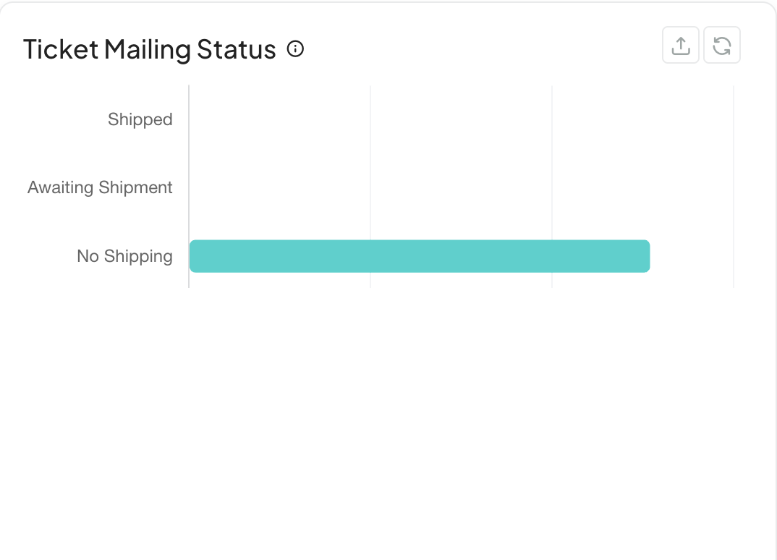777x560 pixels.
Task: Click the "Ticket Mailing Status" heading
Action: (150, 50)
